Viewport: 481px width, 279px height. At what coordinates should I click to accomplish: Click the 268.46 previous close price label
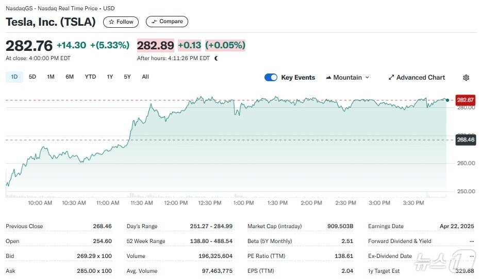(465, 140)
